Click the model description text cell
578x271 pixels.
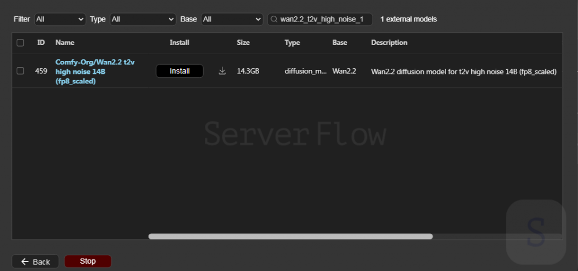(x=464, y=72)
